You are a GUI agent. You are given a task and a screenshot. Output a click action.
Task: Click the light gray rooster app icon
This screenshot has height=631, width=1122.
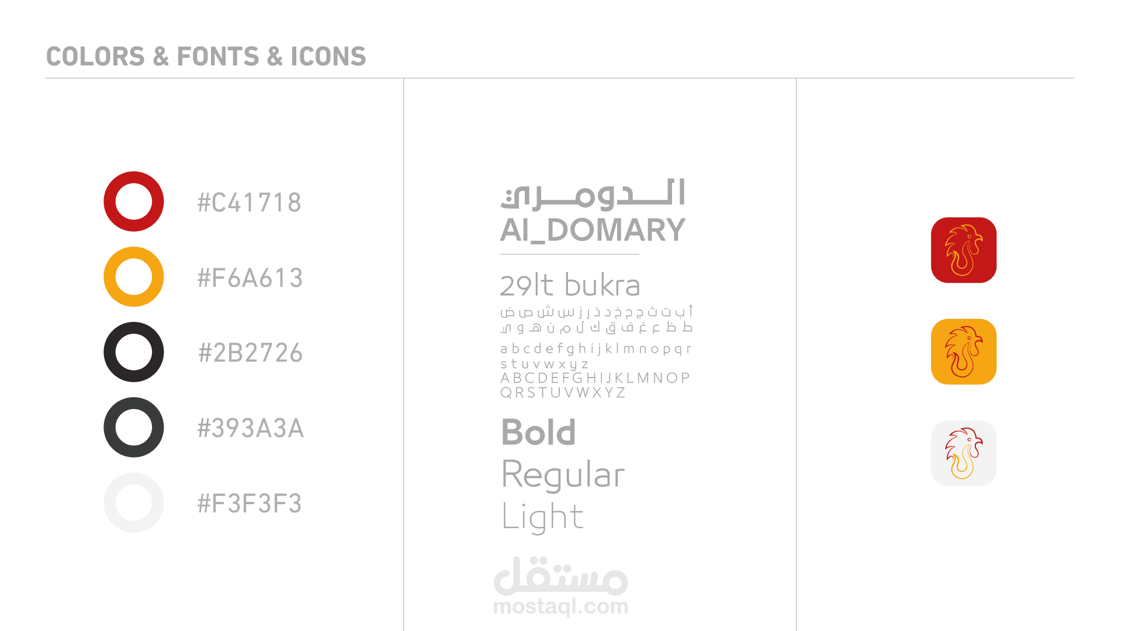pos(964,453)
